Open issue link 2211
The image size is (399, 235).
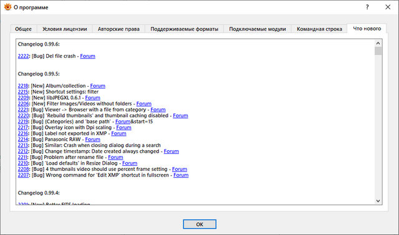(22, 157)
